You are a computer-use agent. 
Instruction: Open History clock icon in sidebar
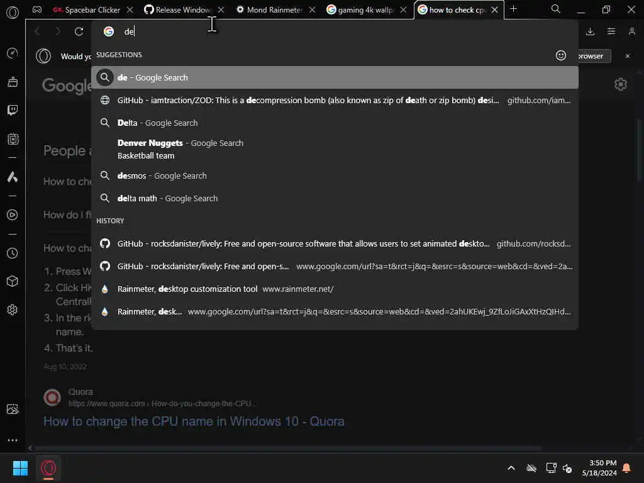(x=13, y=253)
